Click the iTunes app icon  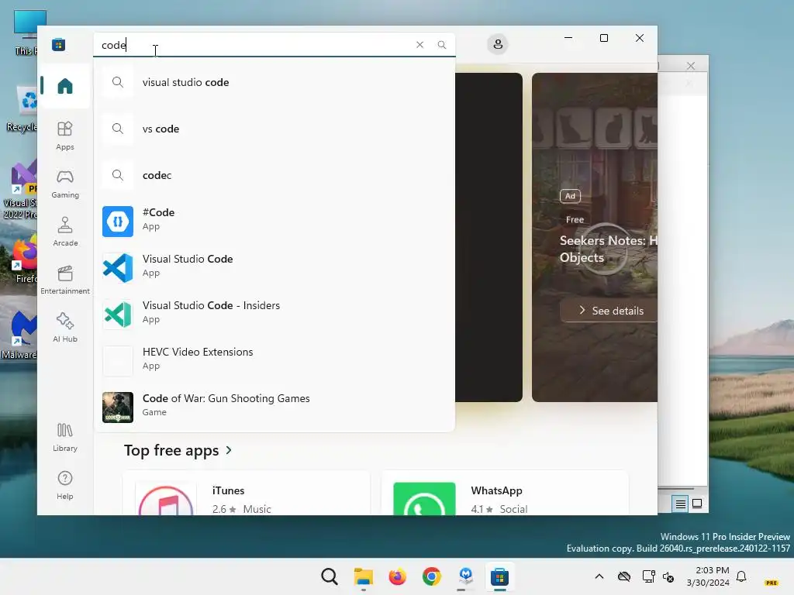pos(166,499)
